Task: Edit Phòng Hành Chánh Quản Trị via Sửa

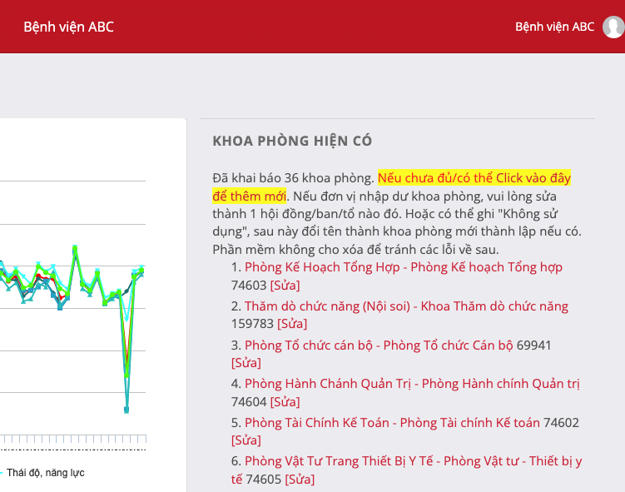Action: (x=285, y=402)
